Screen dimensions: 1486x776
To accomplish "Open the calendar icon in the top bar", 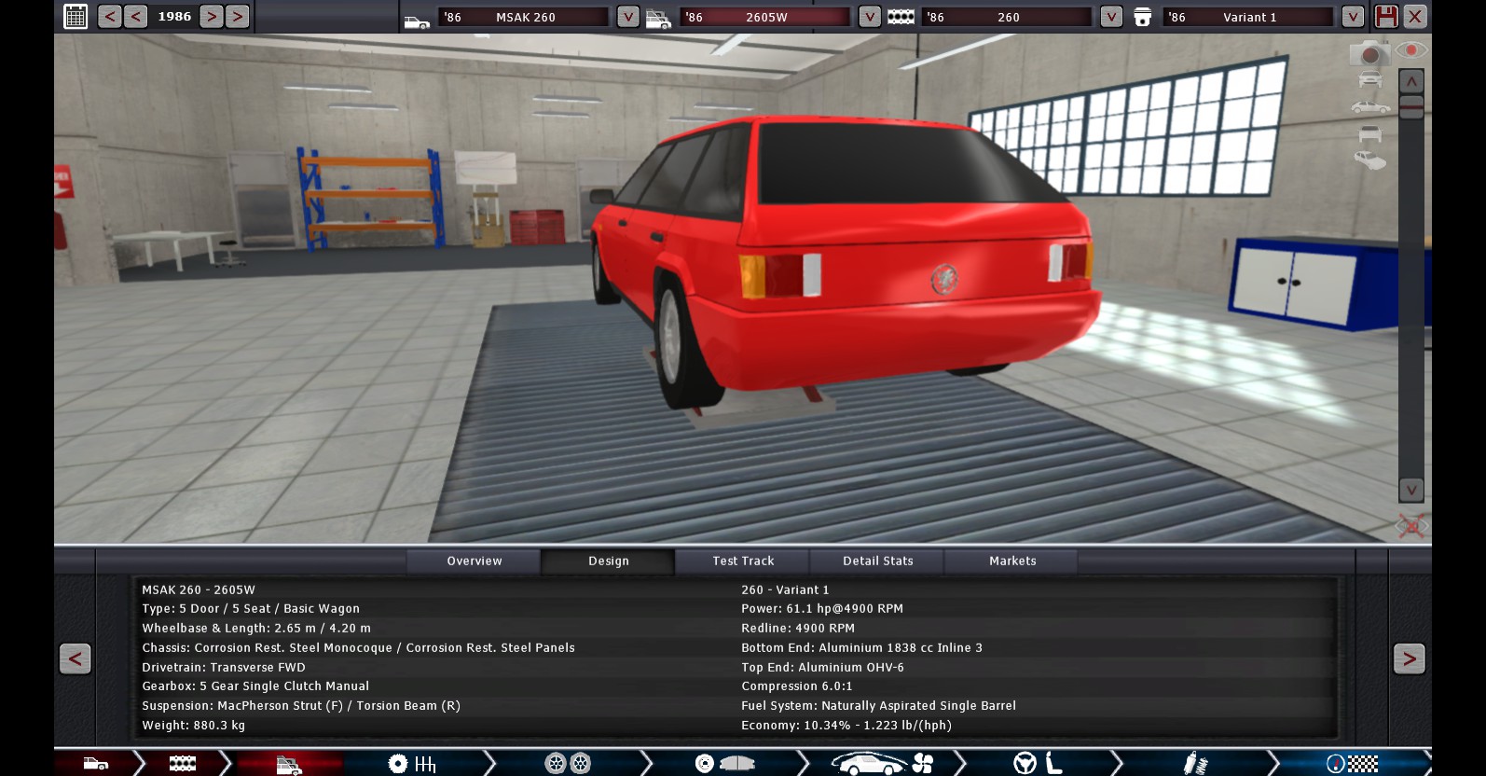I will click(x=76, y=16).
